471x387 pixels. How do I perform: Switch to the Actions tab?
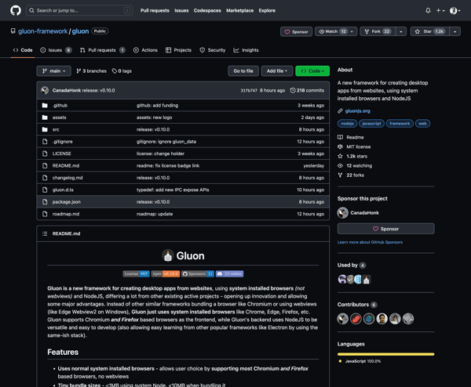[x=145, y=50]
